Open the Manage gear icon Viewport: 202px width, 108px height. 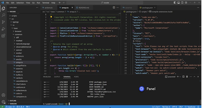point(3,102)
